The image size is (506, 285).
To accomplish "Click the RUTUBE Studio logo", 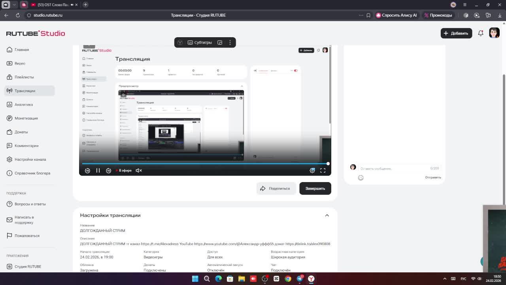I will click(x=36, y=33).
